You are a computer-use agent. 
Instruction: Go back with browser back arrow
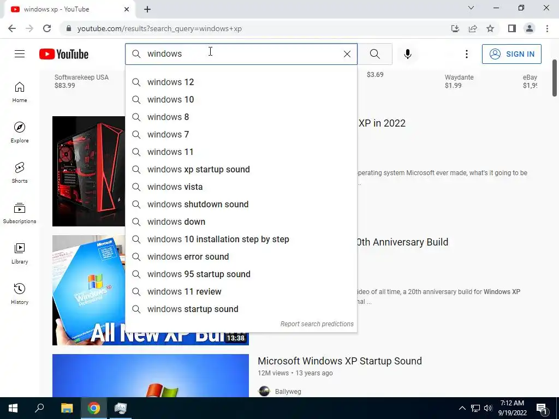pyautogui.click(x=12, y=28)
